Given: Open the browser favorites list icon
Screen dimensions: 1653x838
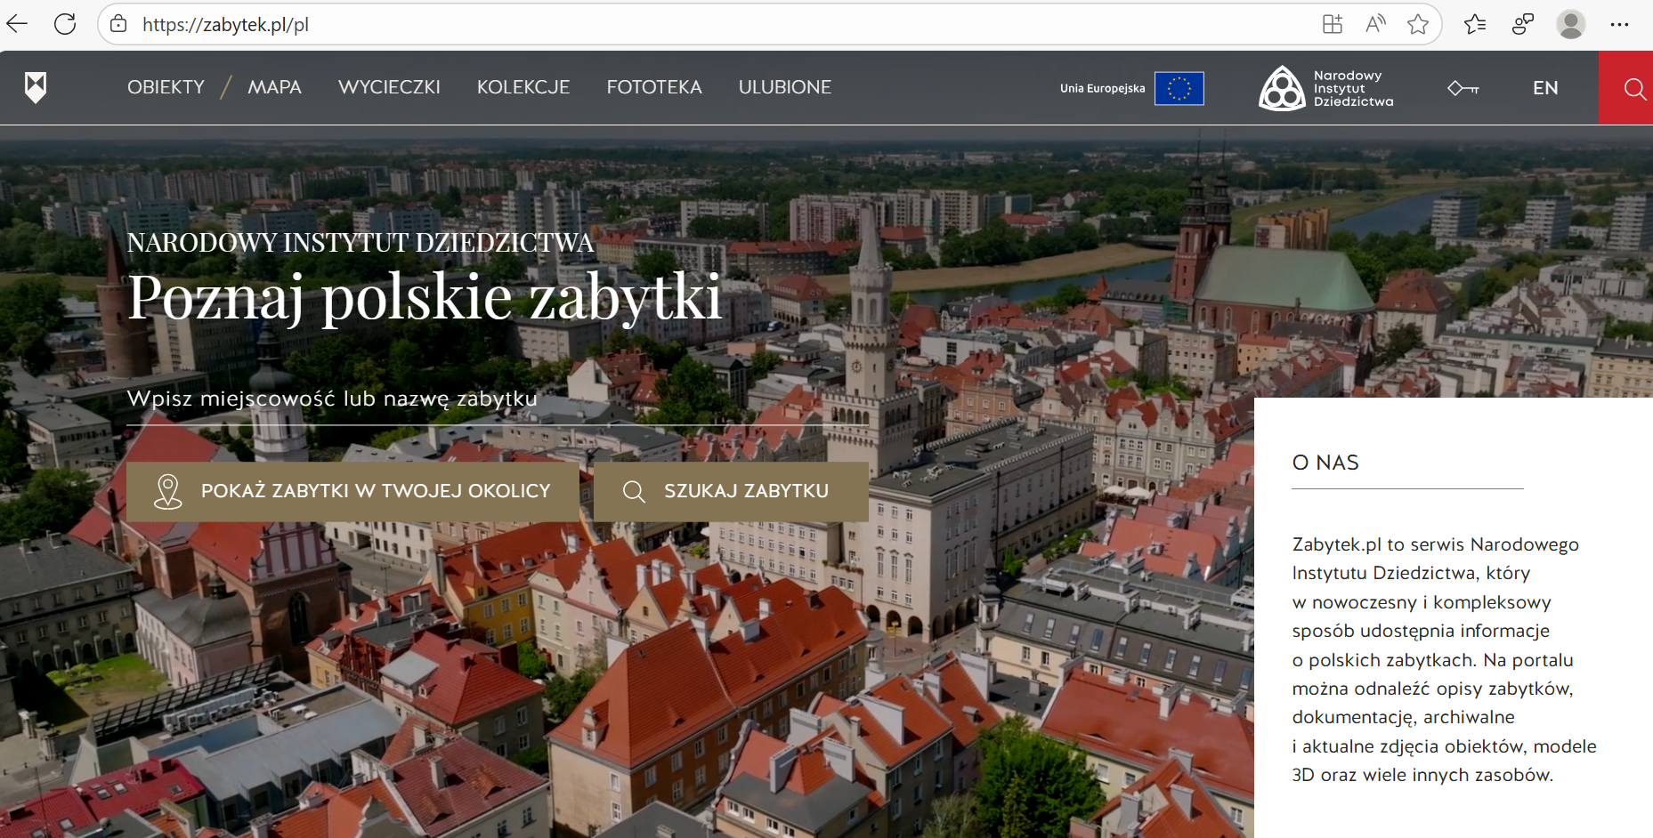Looking at the screenshot, I should click(1475, 24).
